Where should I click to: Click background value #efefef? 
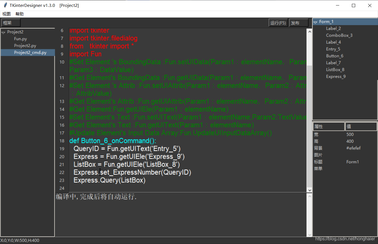(353, 148)
